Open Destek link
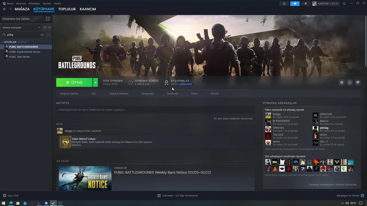Viewport: 367px width, 206px height. [214, 94]
